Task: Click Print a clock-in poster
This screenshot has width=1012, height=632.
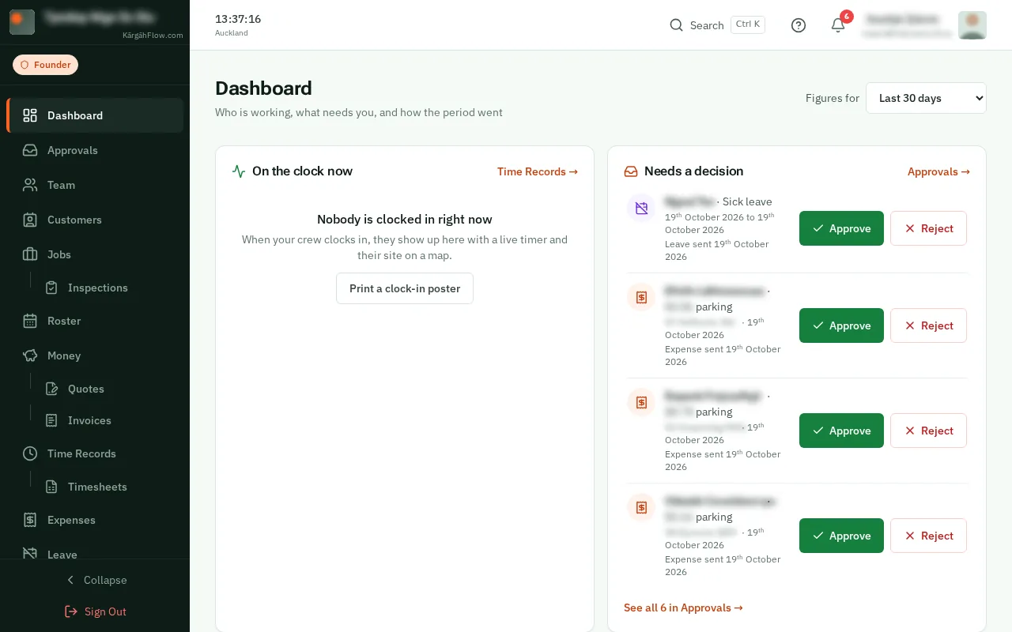Action: click(405, 288)
